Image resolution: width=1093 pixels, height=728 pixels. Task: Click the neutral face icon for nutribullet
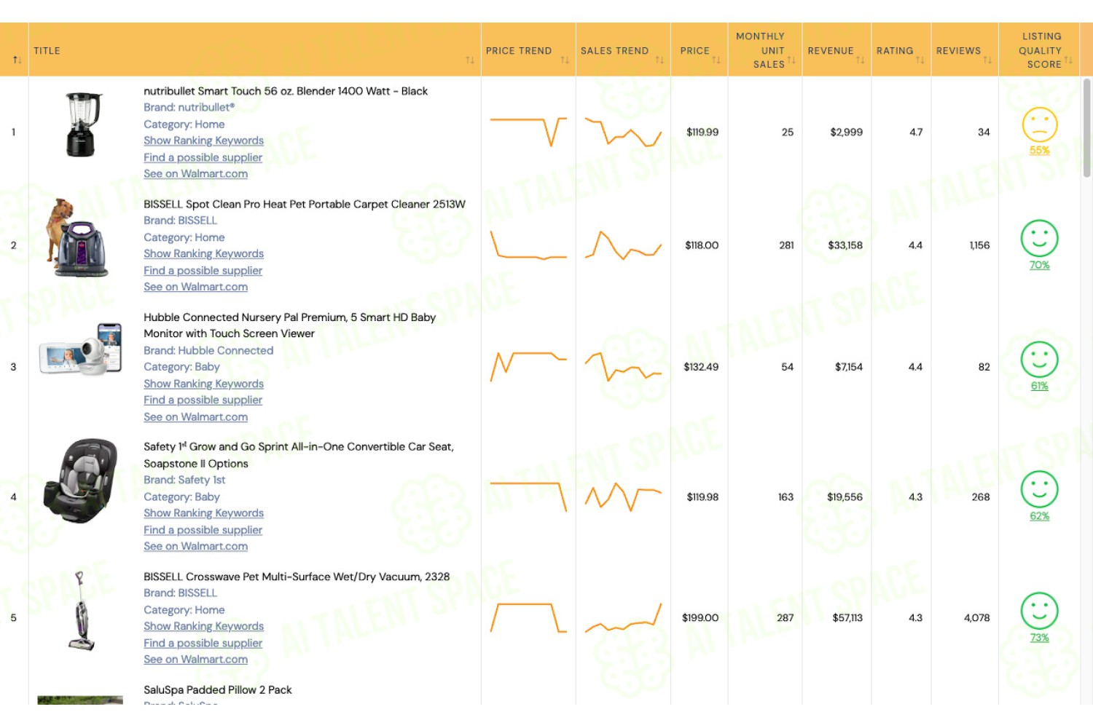coord(1040,124)
